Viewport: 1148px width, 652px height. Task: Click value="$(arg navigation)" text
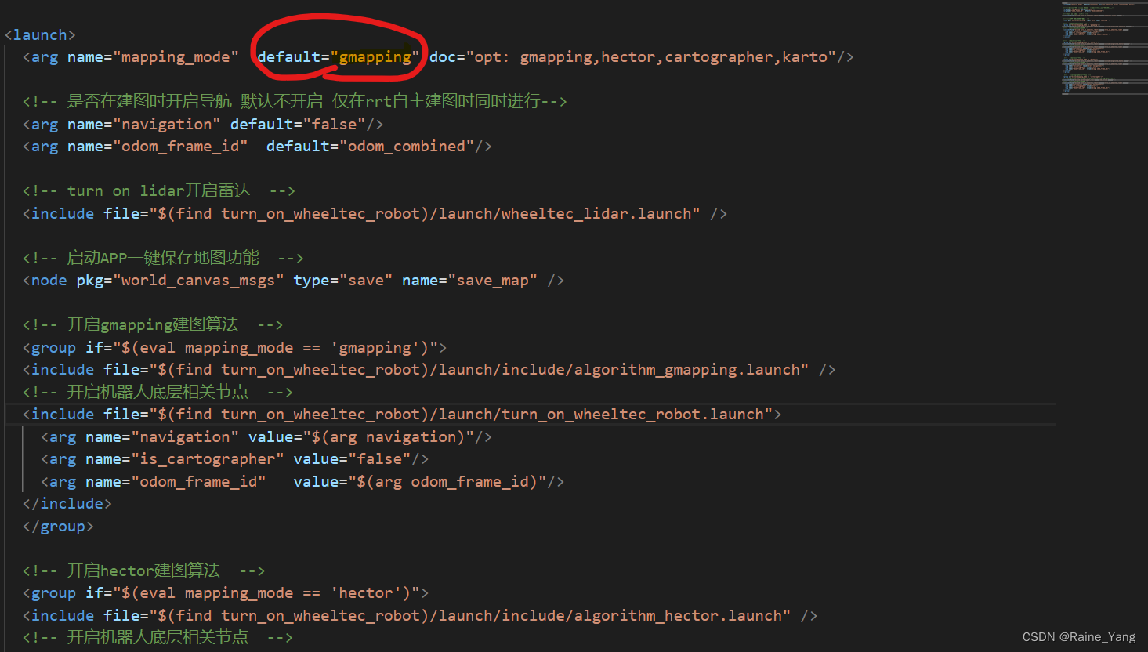point(361,437)
